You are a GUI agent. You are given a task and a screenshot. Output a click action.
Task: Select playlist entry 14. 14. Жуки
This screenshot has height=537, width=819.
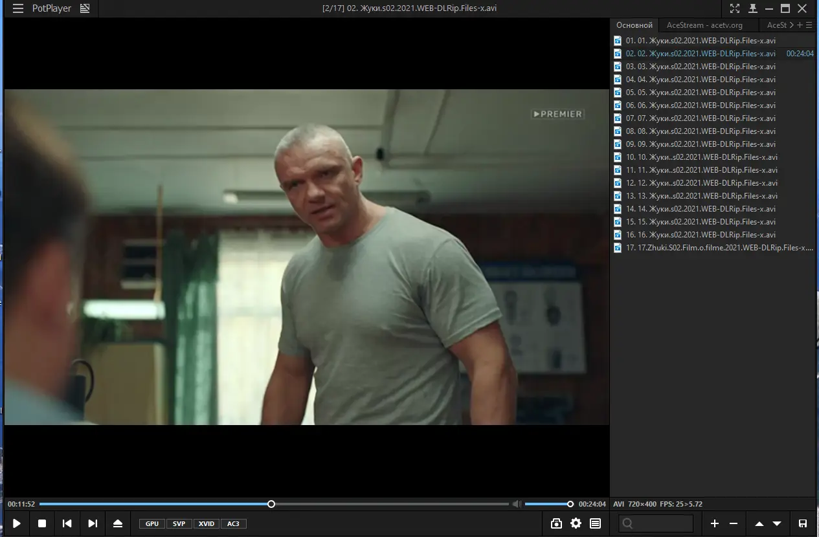tap(713, 209)
